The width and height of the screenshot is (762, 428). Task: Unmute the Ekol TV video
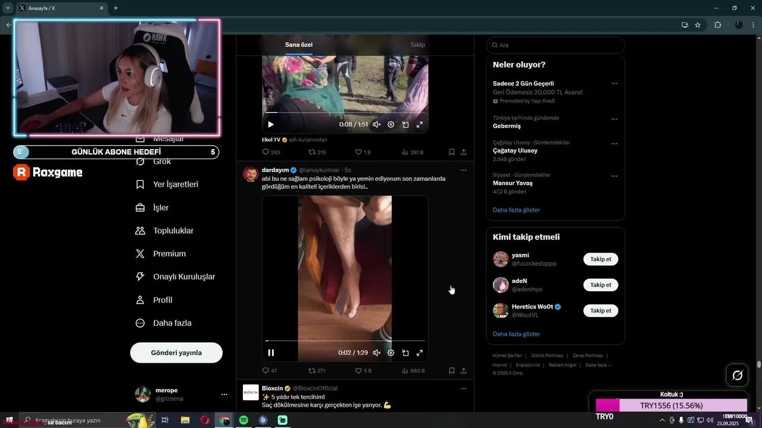pos(377,124)
